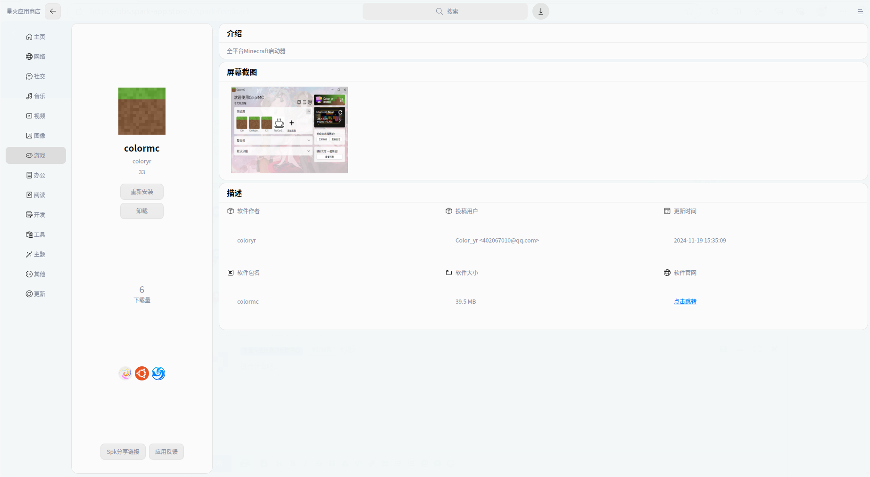Open the 开发 development category

point(36,215)
